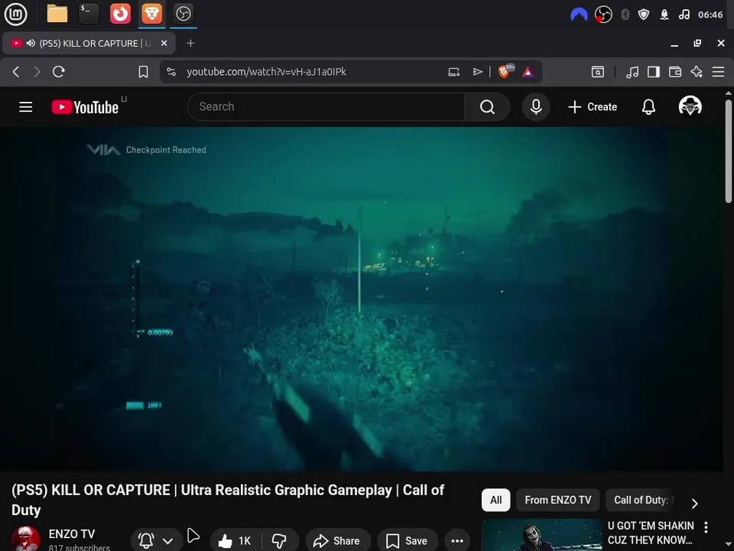Close the KILL OR CAPTURE tab

[x=164, y=43]
